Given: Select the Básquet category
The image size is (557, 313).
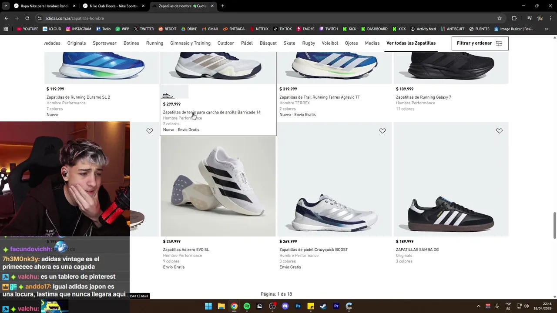Looking at the screenshot, I should (x=268, y=43).
